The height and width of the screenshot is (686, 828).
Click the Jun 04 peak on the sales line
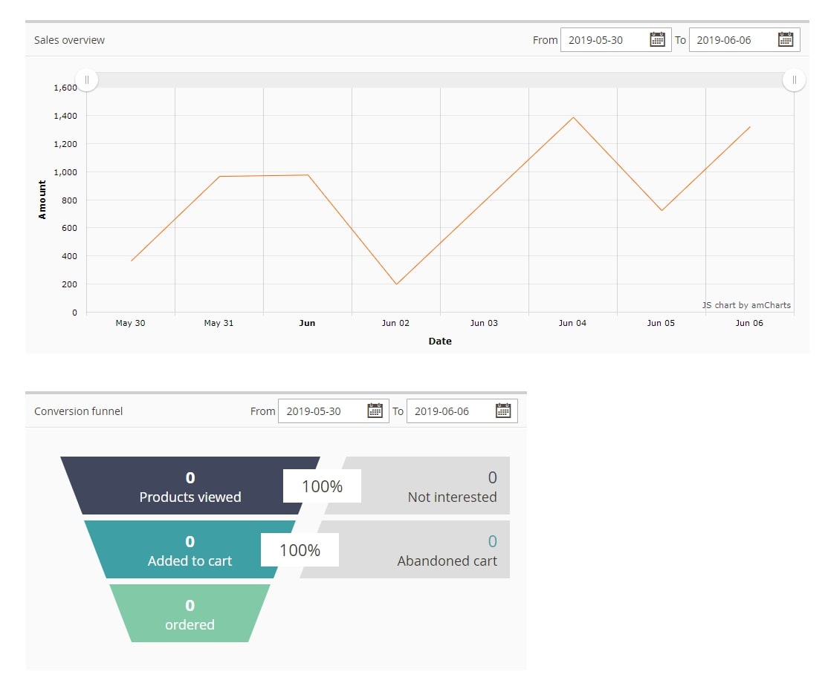(572, 117)
